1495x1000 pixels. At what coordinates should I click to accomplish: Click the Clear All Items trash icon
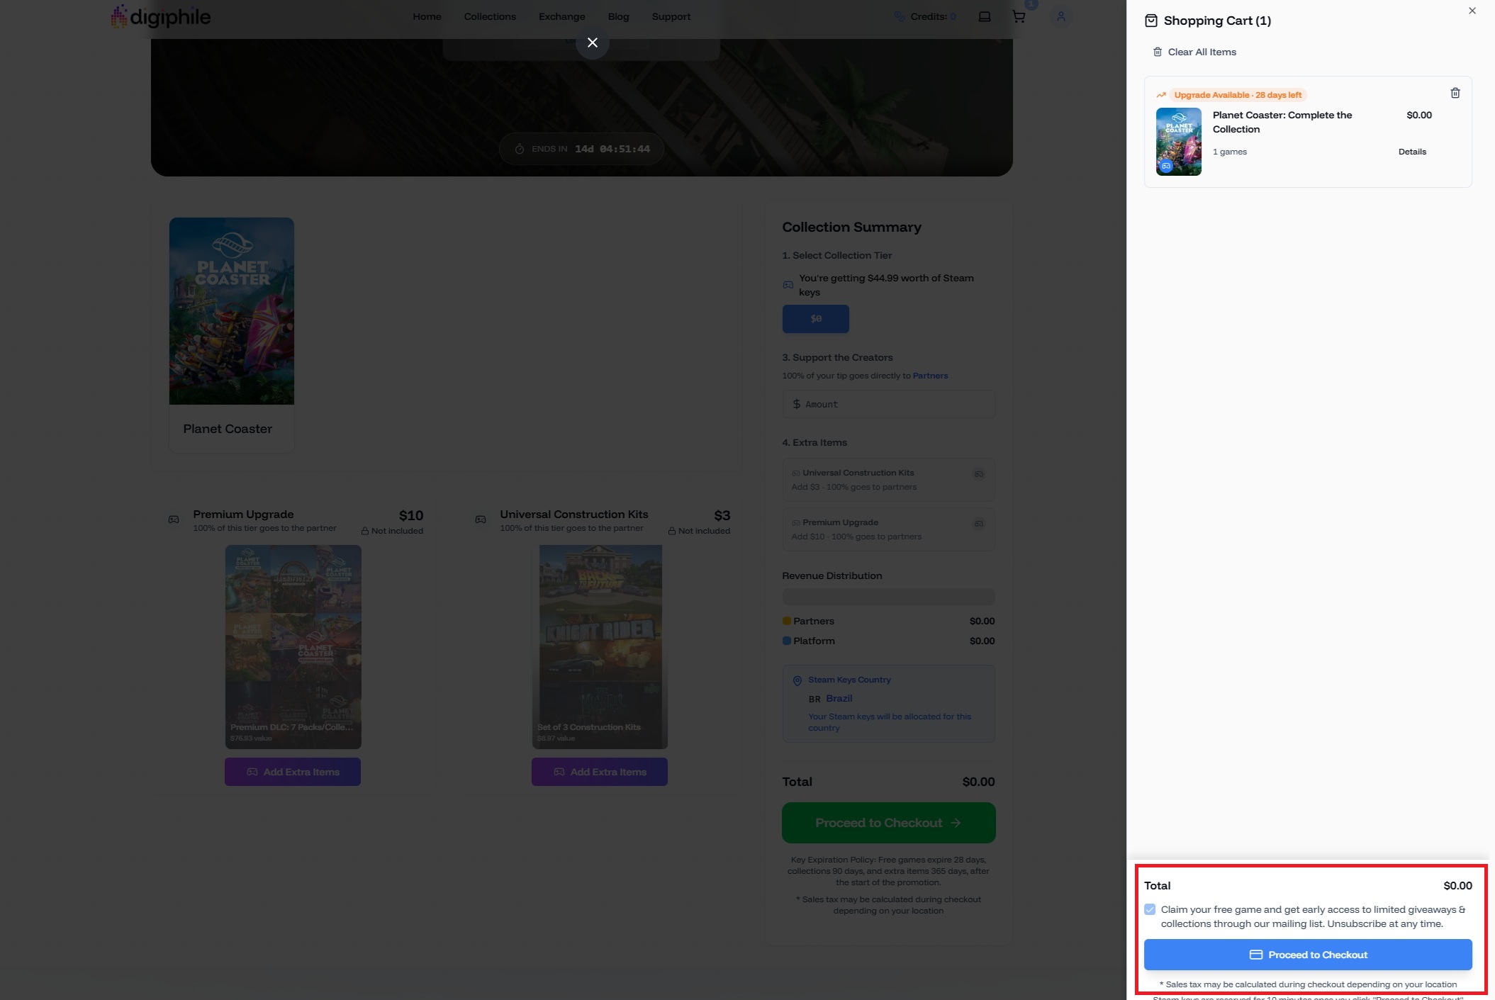coord(1158,52)
